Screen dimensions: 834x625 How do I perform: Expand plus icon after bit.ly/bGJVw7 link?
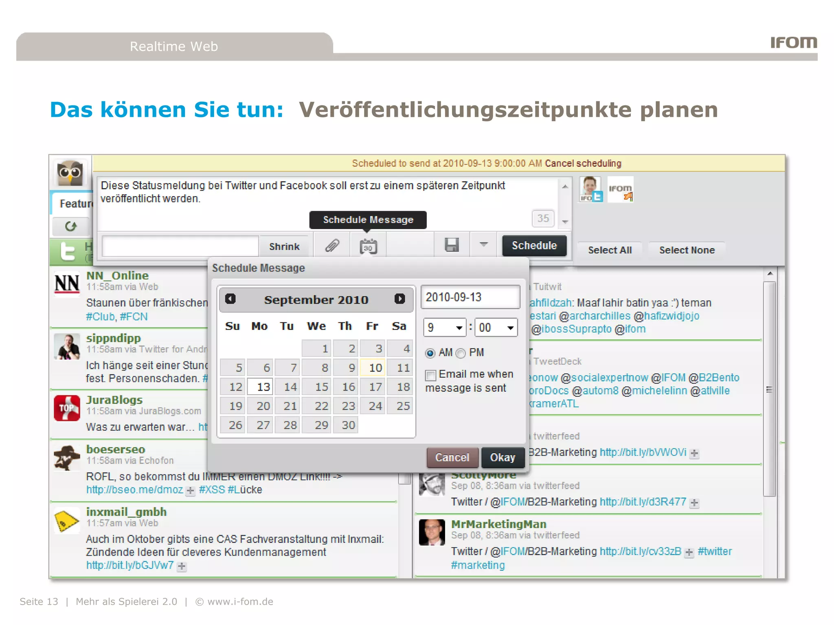(182, 566)
